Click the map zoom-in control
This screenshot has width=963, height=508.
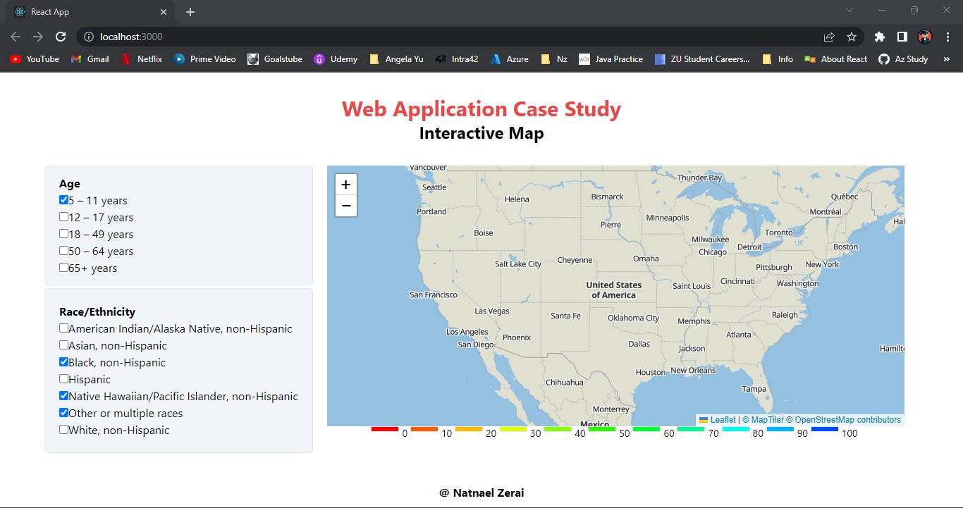[x=345, y=184]
